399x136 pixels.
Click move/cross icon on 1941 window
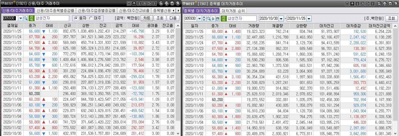(385, 4)
